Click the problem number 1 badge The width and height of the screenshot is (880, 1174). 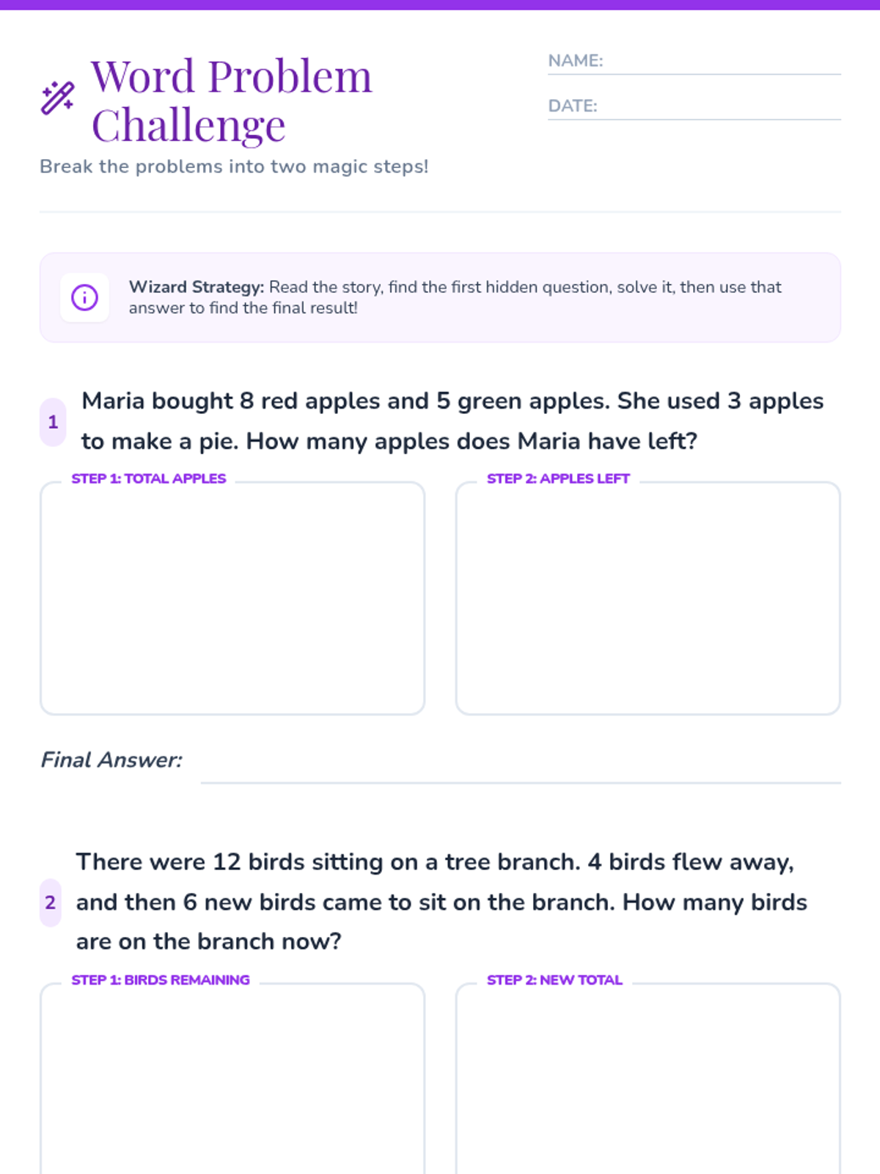(x=53, y=422)
